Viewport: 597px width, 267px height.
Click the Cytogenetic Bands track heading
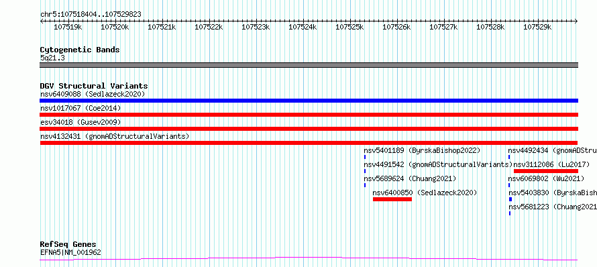click(80, 50)
